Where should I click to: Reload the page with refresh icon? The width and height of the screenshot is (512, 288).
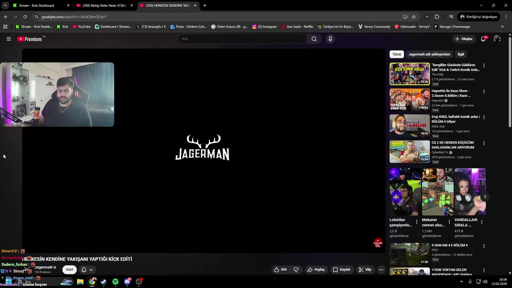(x=25, y=17)
